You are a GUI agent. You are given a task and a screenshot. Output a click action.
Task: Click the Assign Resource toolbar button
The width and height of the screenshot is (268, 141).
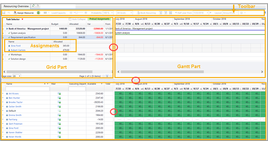click(23, 13)
